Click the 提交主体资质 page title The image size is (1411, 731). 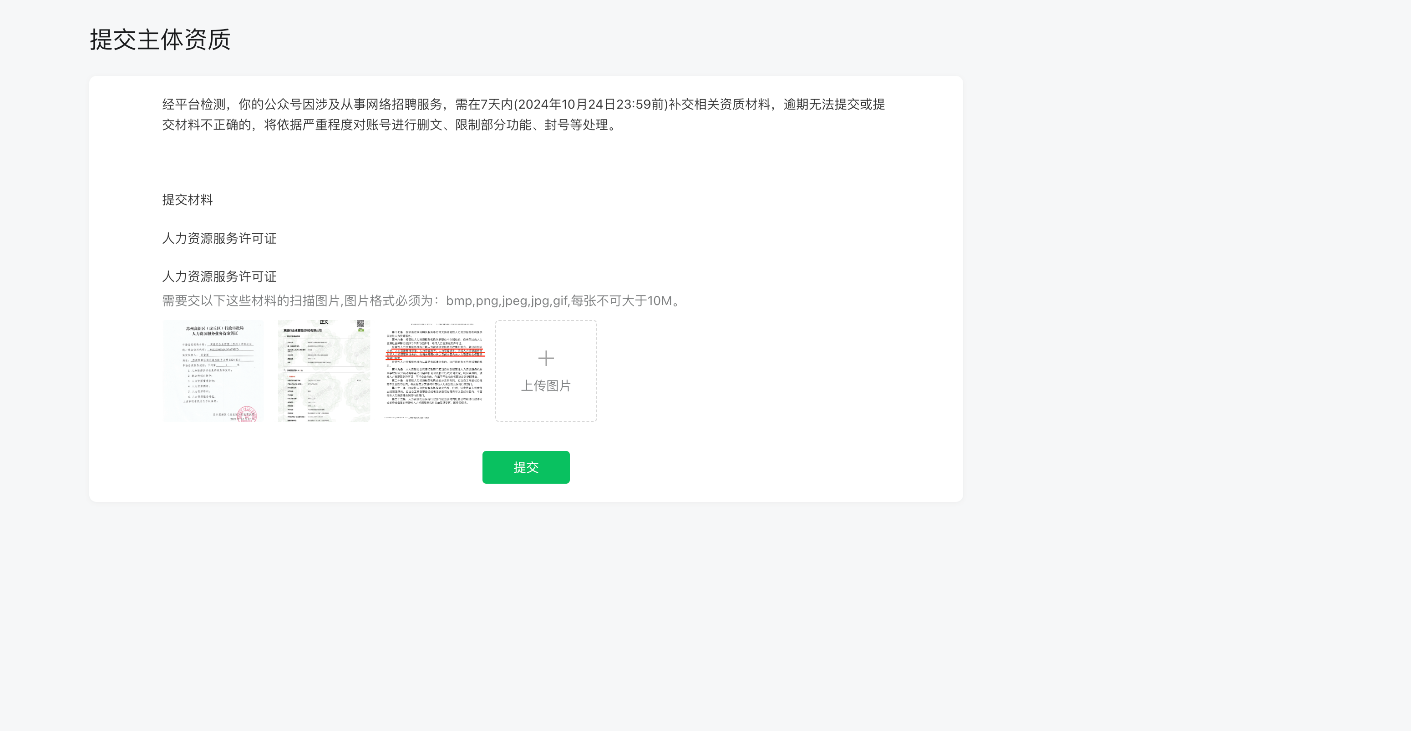160,40
